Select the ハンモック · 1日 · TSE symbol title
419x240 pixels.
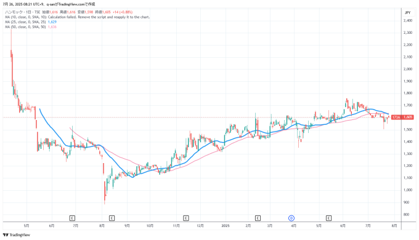click(22, 12)
